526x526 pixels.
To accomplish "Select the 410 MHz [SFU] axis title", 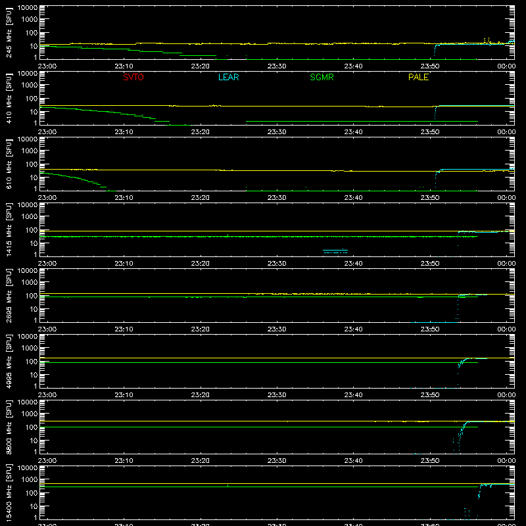I will point(9,99).
